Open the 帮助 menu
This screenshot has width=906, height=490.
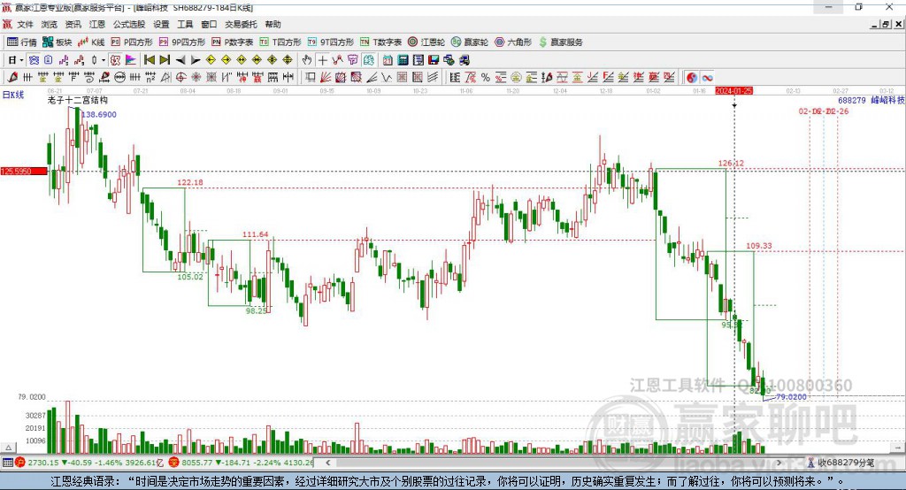273,24
